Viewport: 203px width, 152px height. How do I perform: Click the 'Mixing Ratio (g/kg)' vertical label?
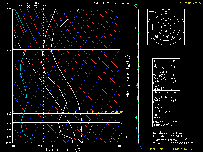(128, 76)
